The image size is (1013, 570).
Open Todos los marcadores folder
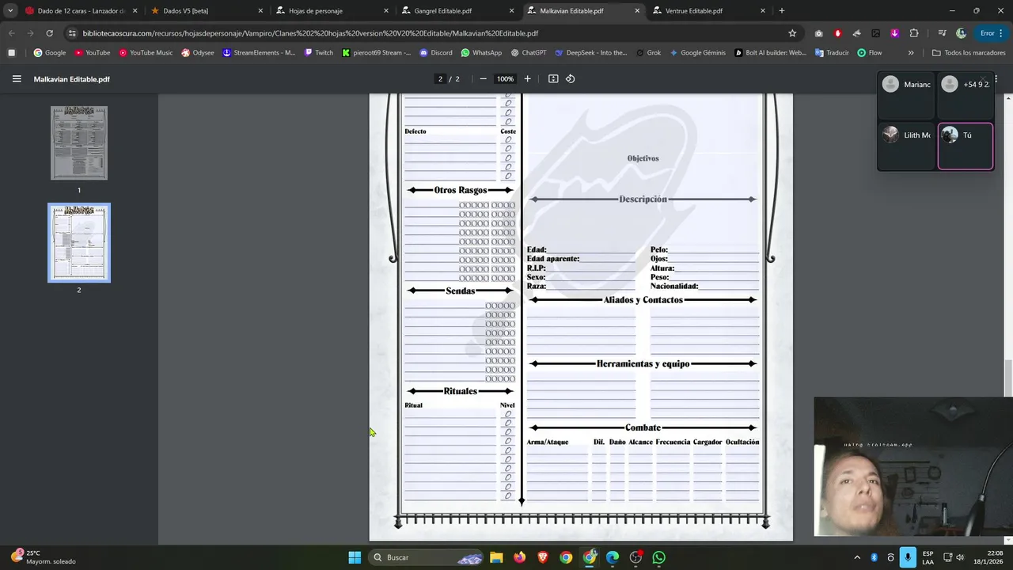pos(969,53)
